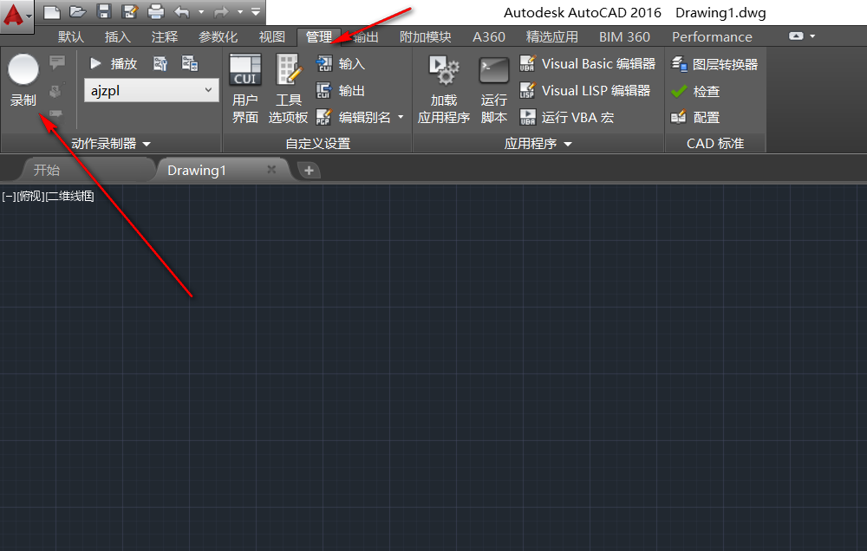Click 运行 VBA 宏

pyautogui.click(x=567, y=117)
